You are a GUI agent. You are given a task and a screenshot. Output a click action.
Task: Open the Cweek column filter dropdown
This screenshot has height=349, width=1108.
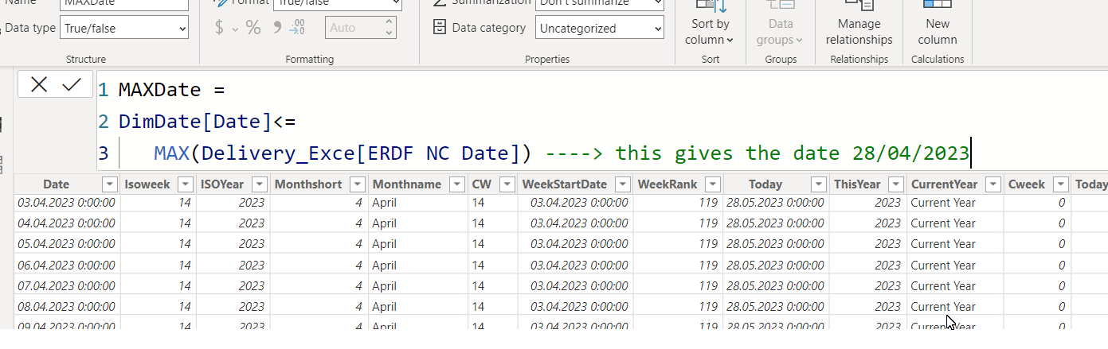pyautogui.click(x=1059, y=184)
